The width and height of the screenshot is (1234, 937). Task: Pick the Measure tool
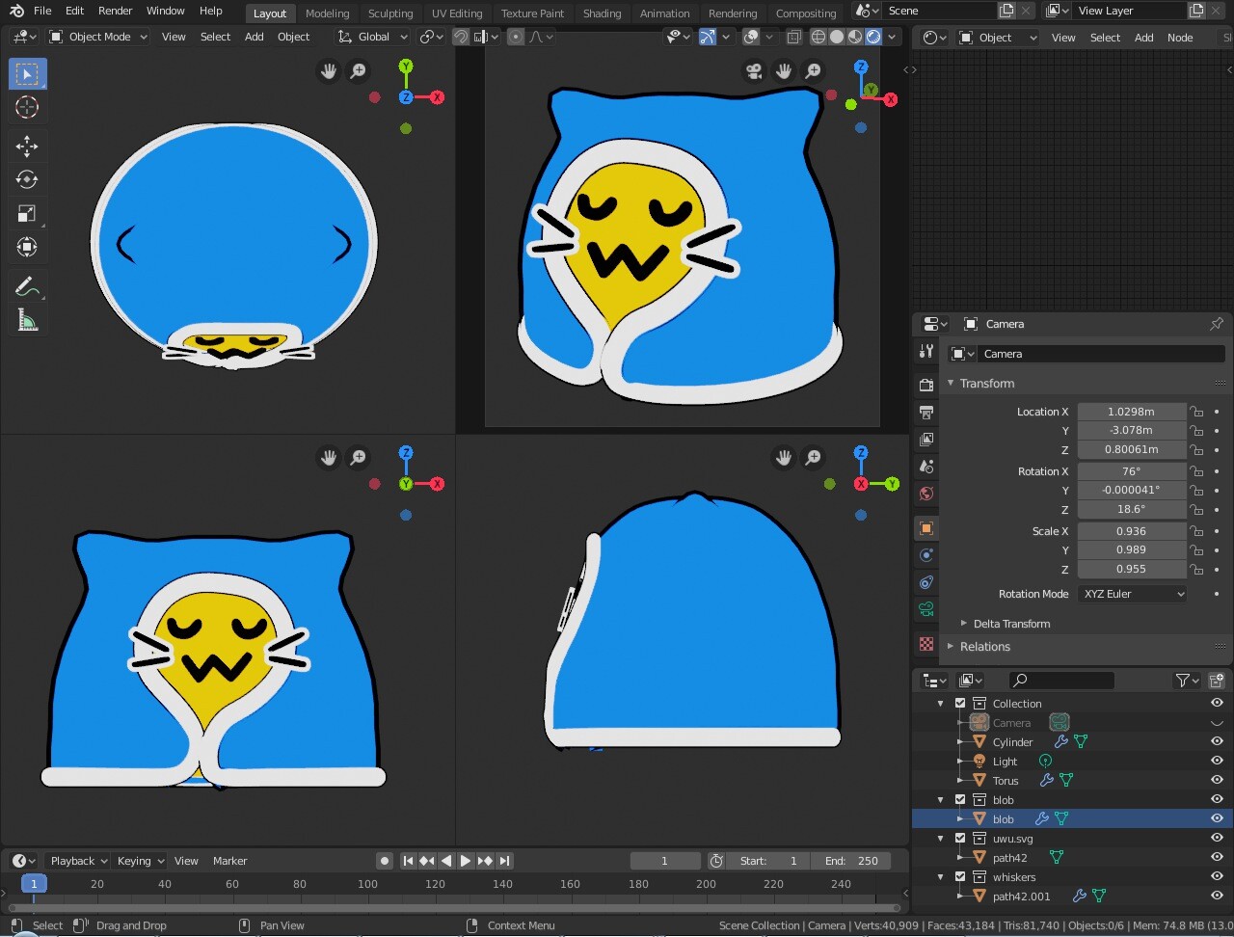pyautogui.click(x=27, y=320)
